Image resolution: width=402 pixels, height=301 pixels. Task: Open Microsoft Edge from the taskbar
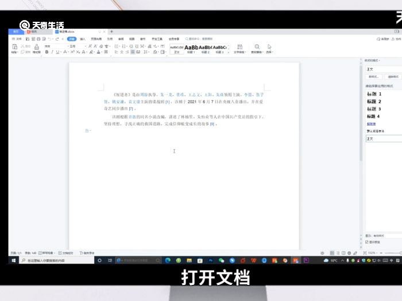pos(168,260)
